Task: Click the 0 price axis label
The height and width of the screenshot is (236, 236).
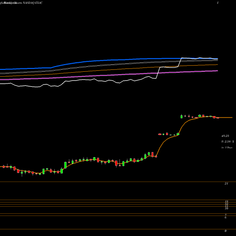Action: (226, 231)
